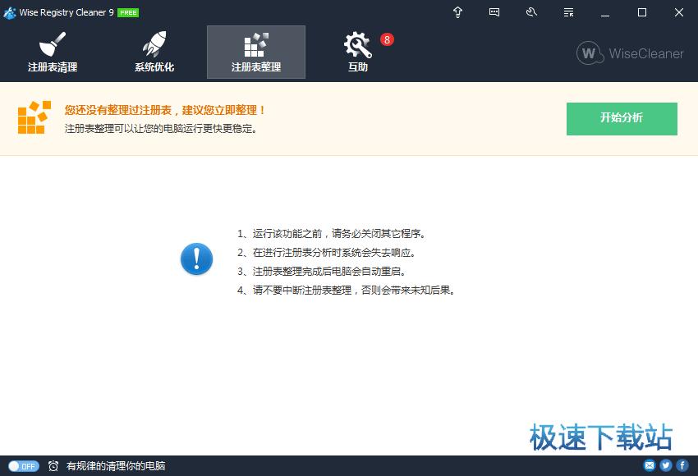Toggle the scheduled cleaning OFF switch
Screen dimensions: 698x476
(x=23, y=466)
